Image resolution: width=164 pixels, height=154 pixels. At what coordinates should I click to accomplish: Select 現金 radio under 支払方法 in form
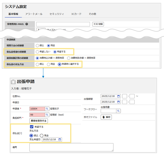tap(41, 135)
